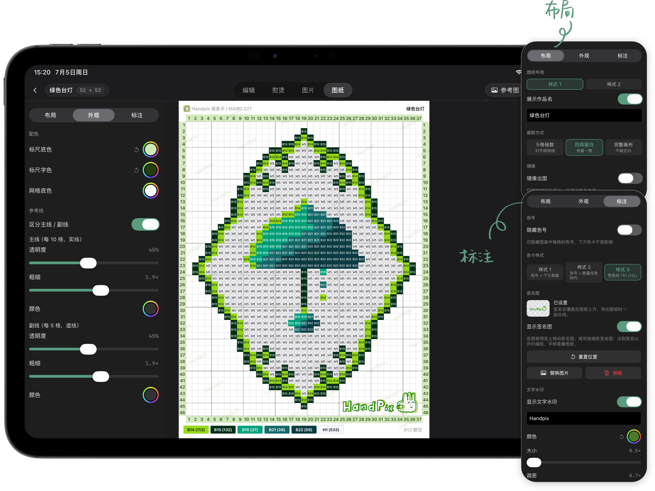Open ruler background color picker
The image size is (655, 491).
[151, 150]
